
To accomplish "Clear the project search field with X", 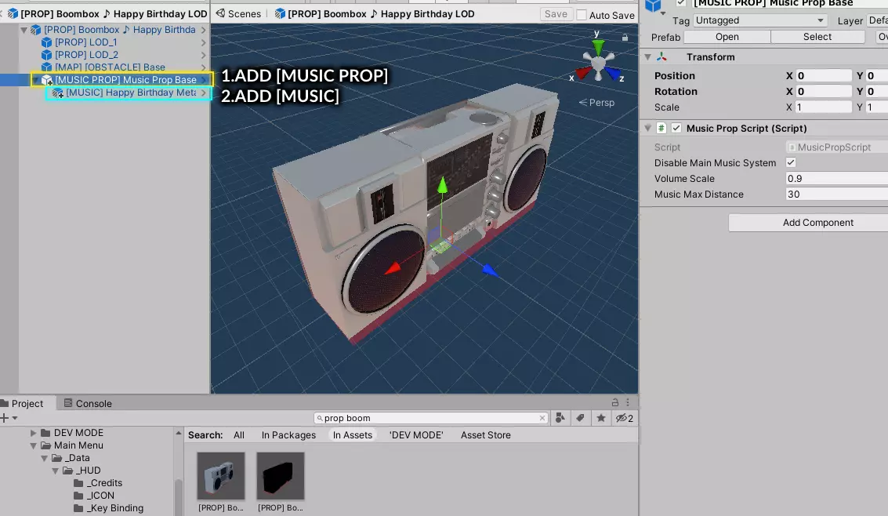I will 542,418.
